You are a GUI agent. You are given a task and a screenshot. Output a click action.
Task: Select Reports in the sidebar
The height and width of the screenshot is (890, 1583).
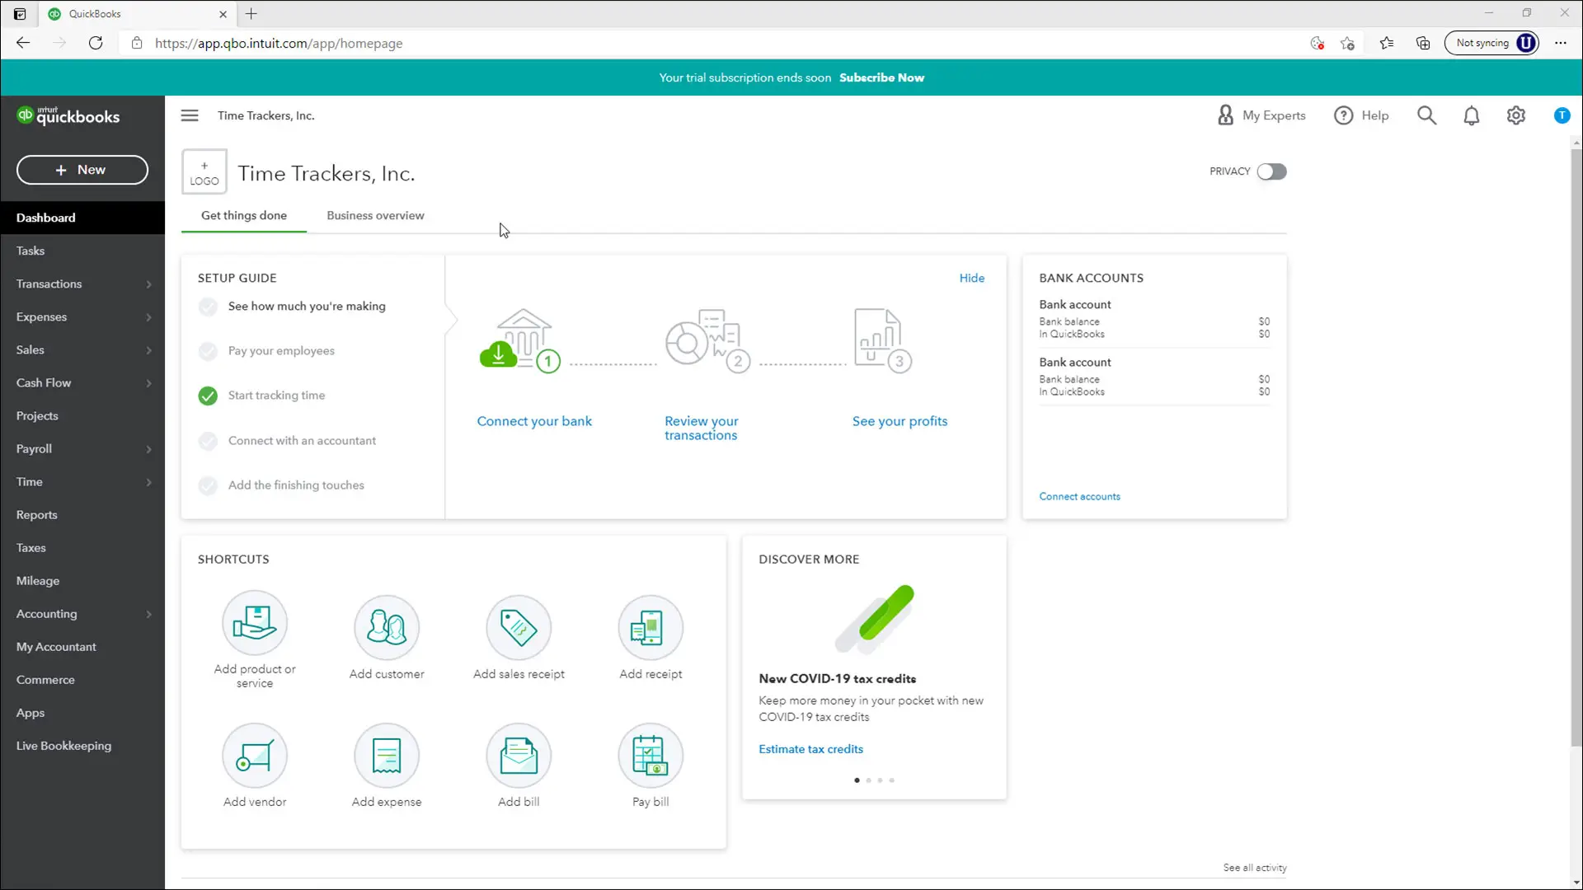point(37,515)
